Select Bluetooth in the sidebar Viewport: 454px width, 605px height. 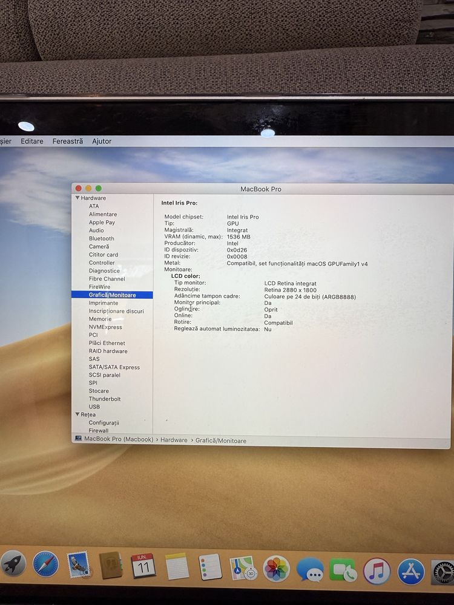click(102, 238)
